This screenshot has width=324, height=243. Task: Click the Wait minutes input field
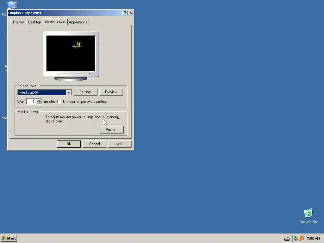pyautogui.click(x=32, y=102)
